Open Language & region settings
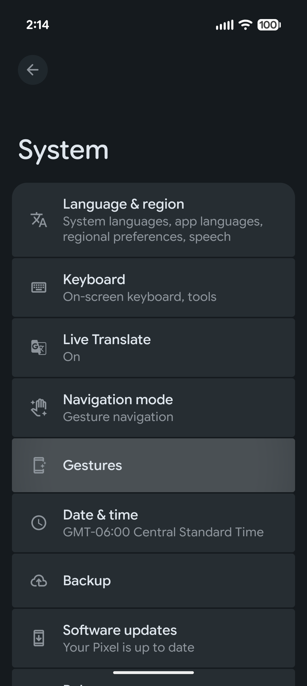 [153, 220]
